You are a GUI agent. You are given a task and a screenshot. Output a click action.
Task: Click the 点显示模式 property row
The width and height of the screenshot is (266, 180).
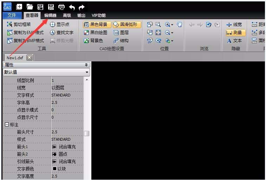[44, 110]
